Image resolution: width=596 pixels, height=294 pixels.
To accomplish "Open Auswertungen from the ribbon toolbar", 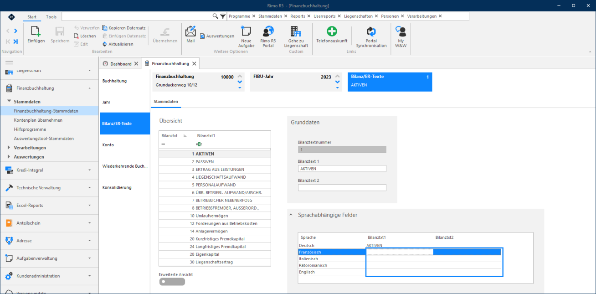I will [217, 36].
